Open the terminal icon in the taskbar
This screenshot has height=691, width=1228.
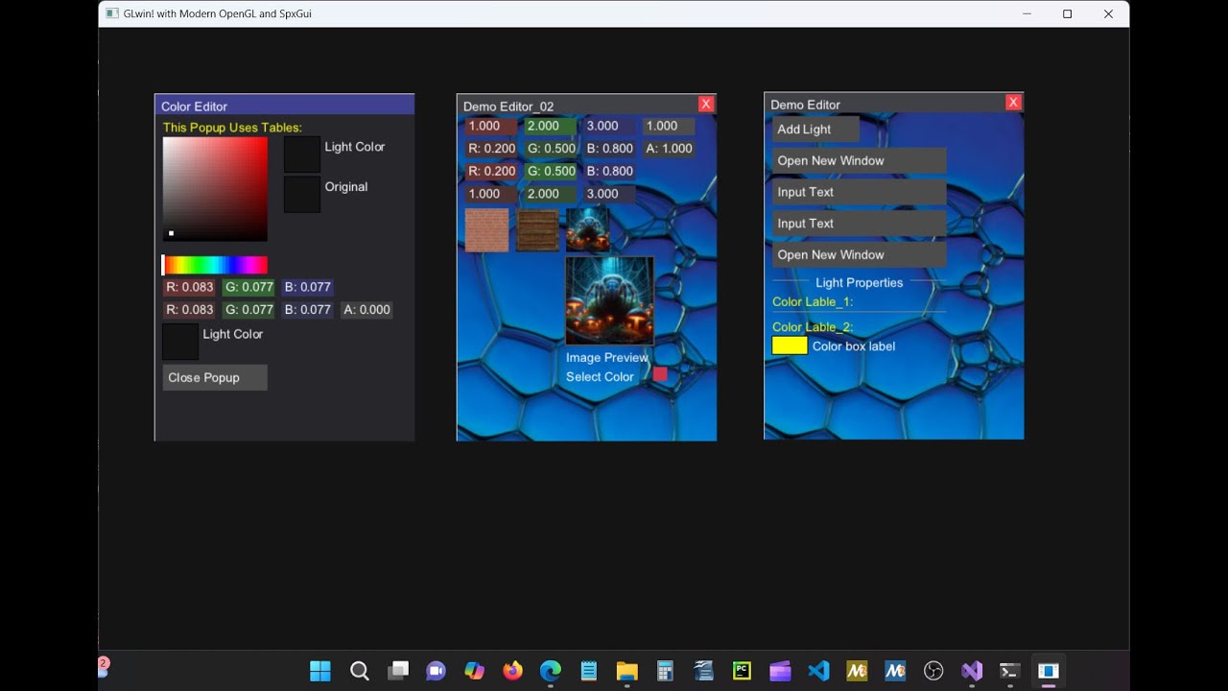click(1009, 671)
